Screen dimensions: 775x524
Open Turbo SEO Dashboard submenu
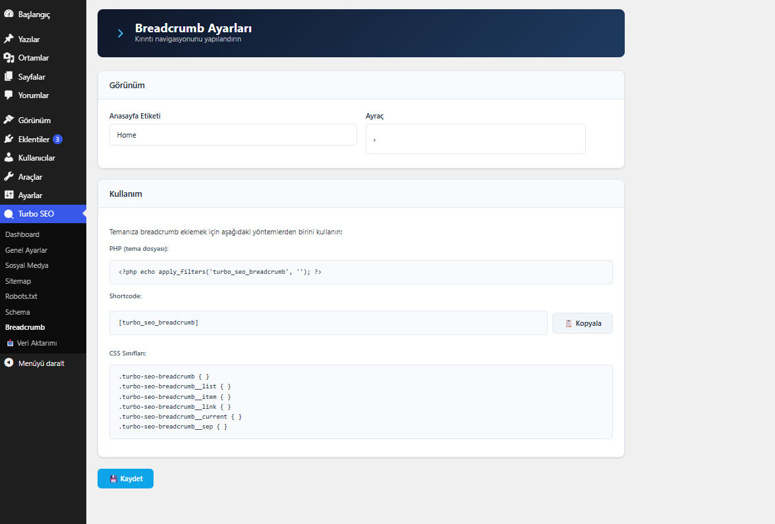[x=22, y=234]
